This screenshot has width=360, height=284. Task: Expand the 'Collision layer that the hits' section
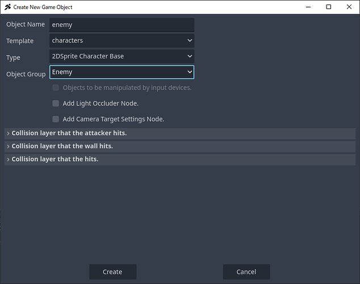[x=55, y=159]
